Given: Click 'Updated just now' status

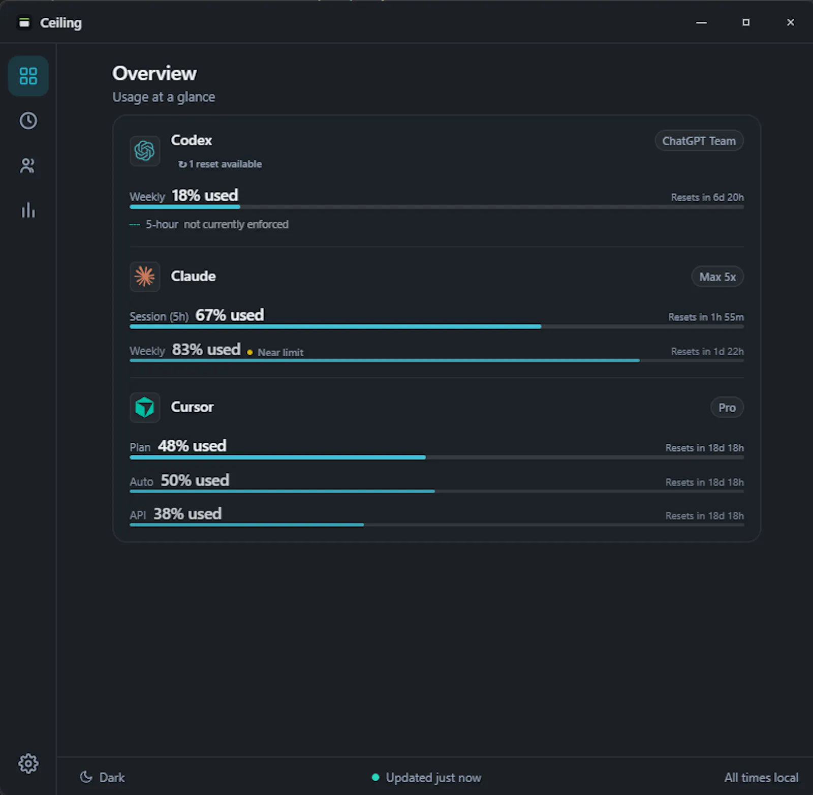Looking at the screenshot, I should [433, 777].
